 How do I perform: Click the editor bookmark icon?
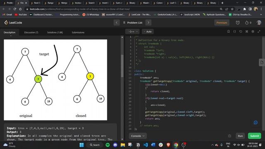229,31
